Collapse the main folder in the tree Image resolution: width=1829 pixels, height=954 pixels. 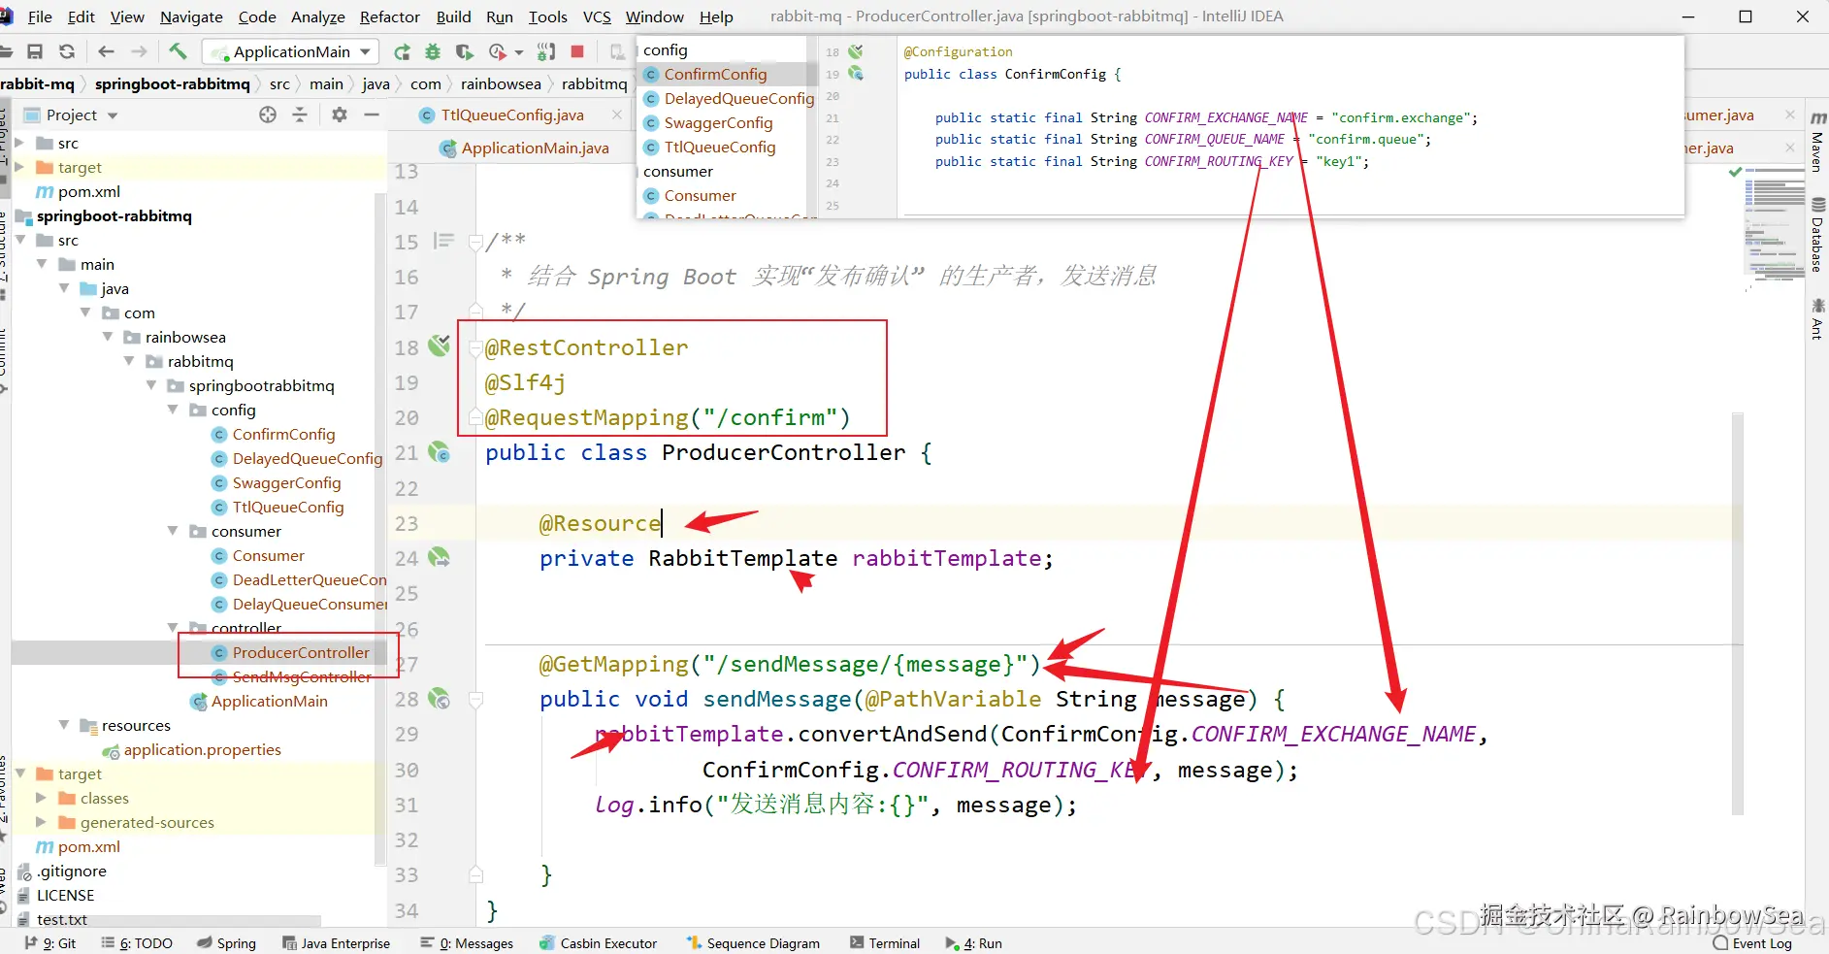point(42,264)
